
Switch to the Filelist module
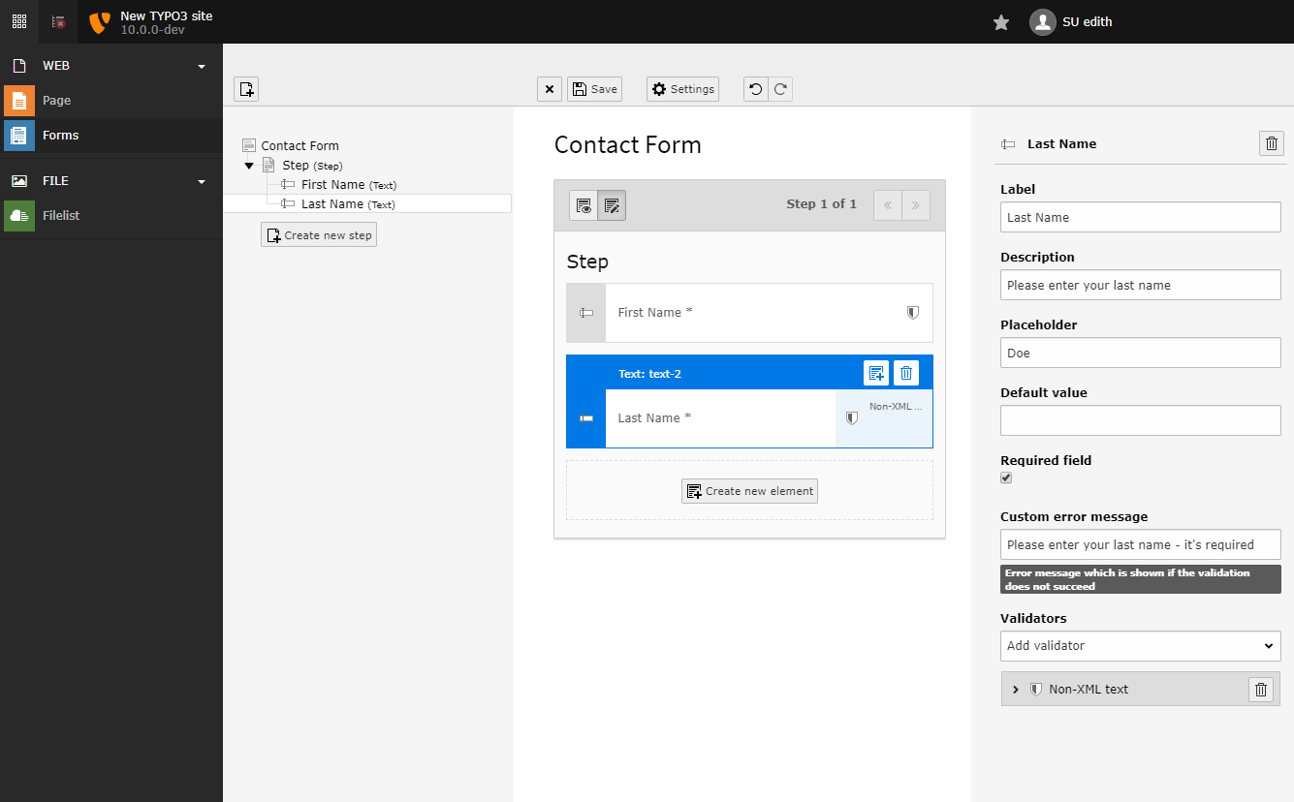pos(61,215)
